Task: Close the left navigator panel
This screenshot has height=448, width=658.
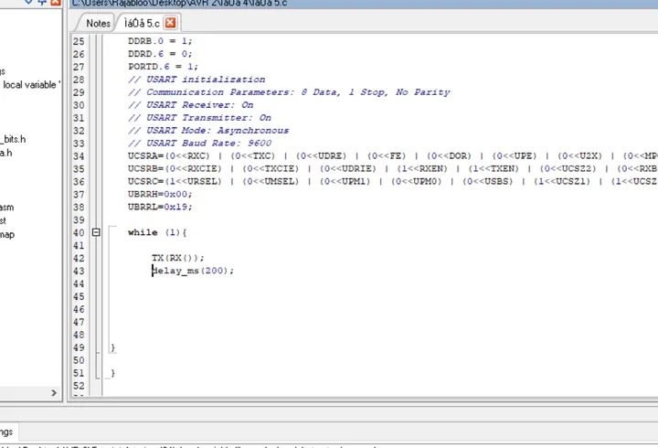Action: pyautogui.click(x=56, y=2)
